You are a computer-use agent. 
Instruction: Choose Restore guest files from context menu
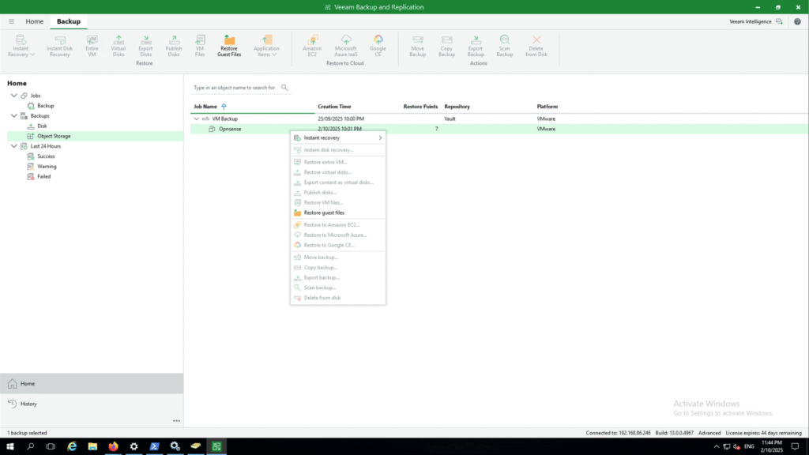[x=324, y=212]
